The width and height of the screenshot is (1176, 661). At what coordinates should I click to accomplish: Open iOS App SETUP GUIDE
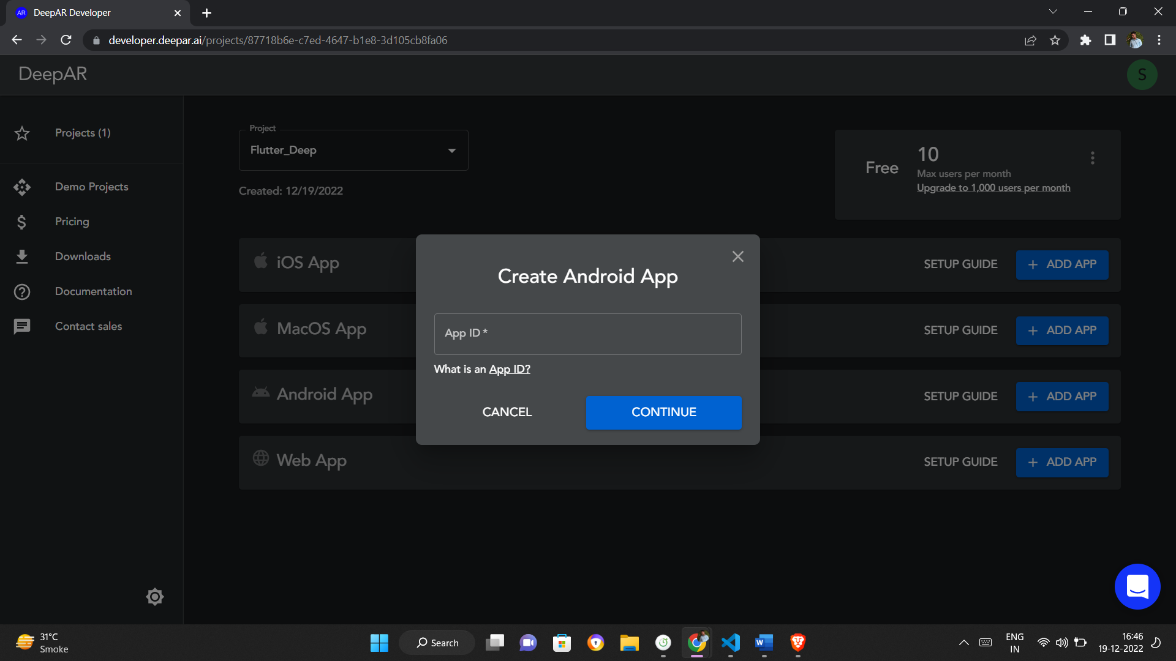pyautogui.click(x=960, y=264)
